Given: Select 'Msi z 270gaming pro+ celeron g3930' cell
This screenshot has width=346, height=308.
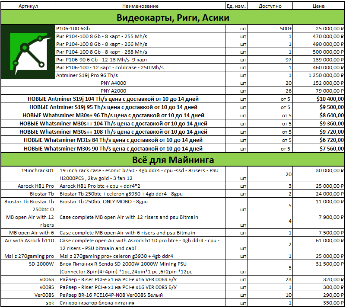Looking at the screenshot, I should (x=140, y=256).
